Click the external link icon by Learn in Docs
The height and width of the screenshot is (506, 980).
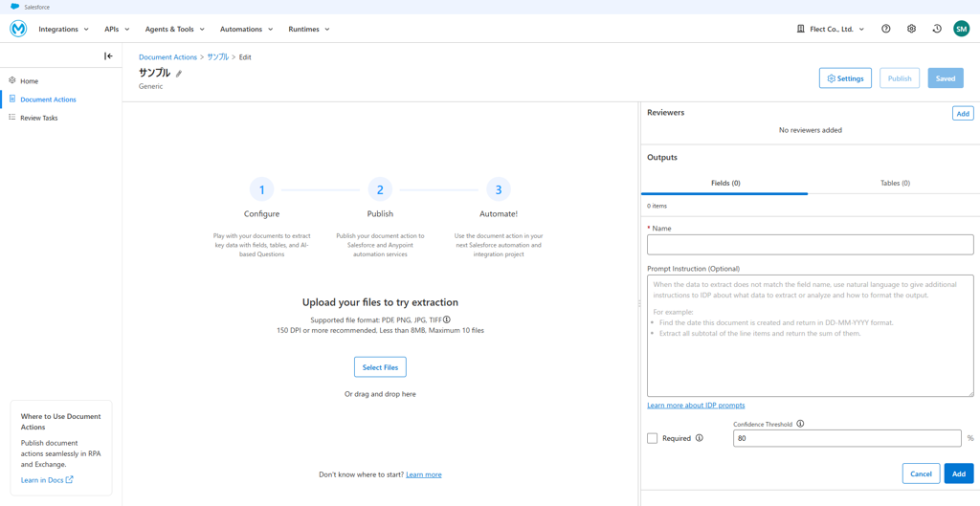tap(69, 480)
